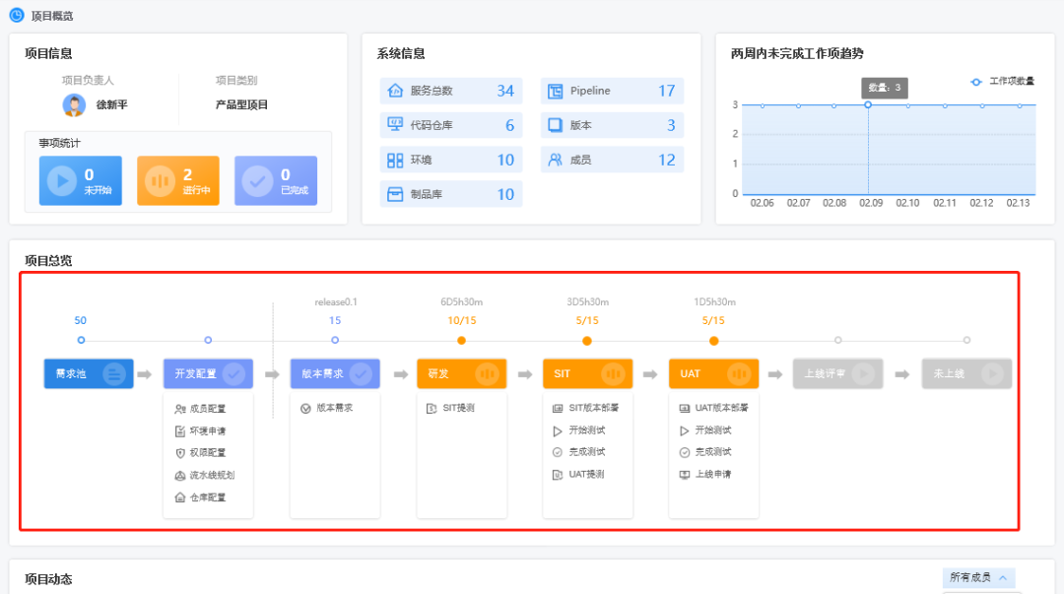Click the avatar of 徐新平

[74, 104]
